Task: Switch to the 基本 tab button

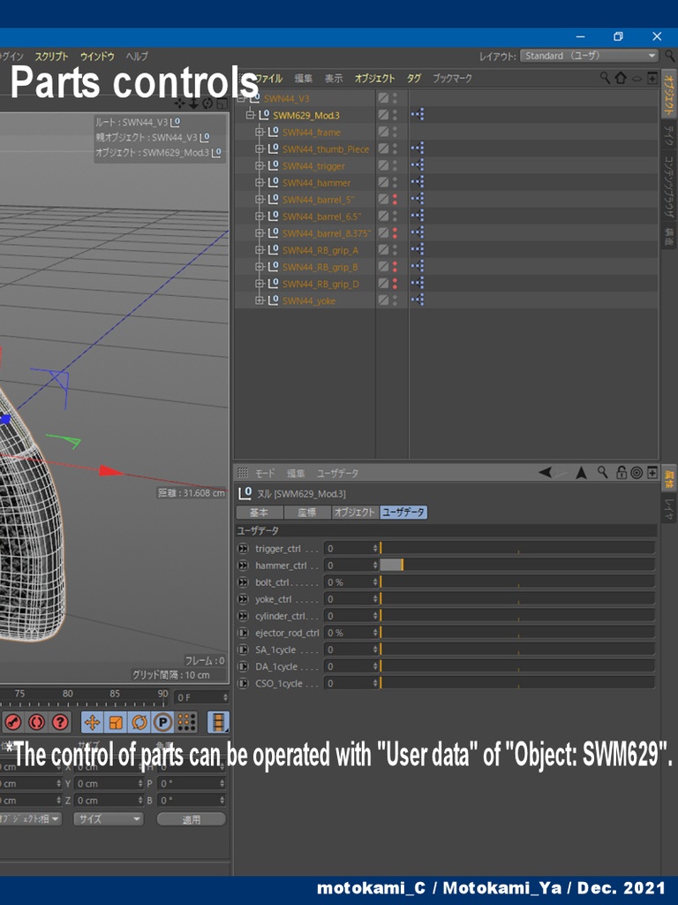Action: coord(260,512)
